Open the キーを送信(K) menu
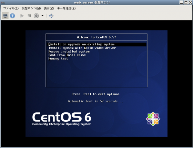This screenshot has width=193, height=148. point(66,8)
